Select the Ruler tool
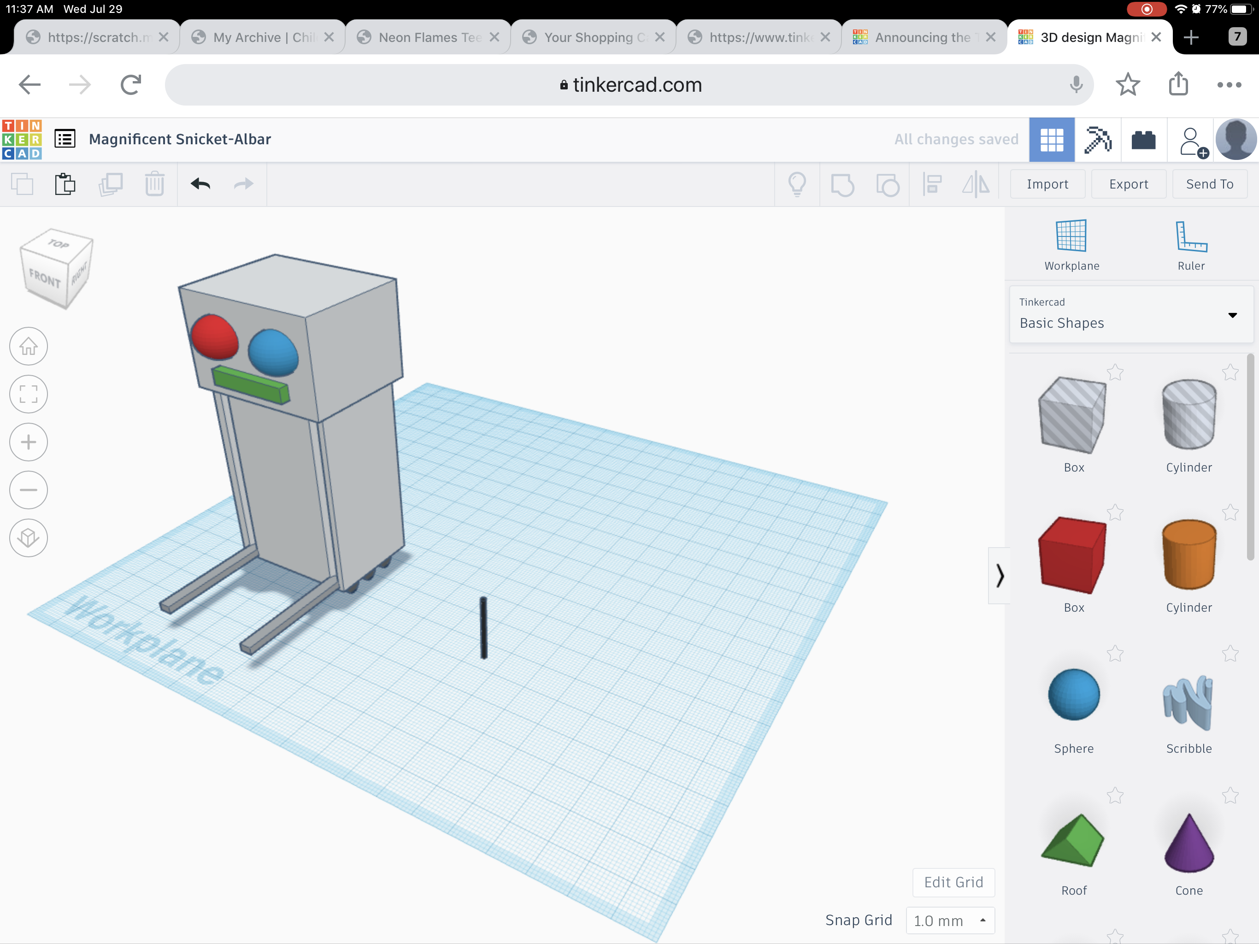1259x944 pixels. tap(1191, 245)
